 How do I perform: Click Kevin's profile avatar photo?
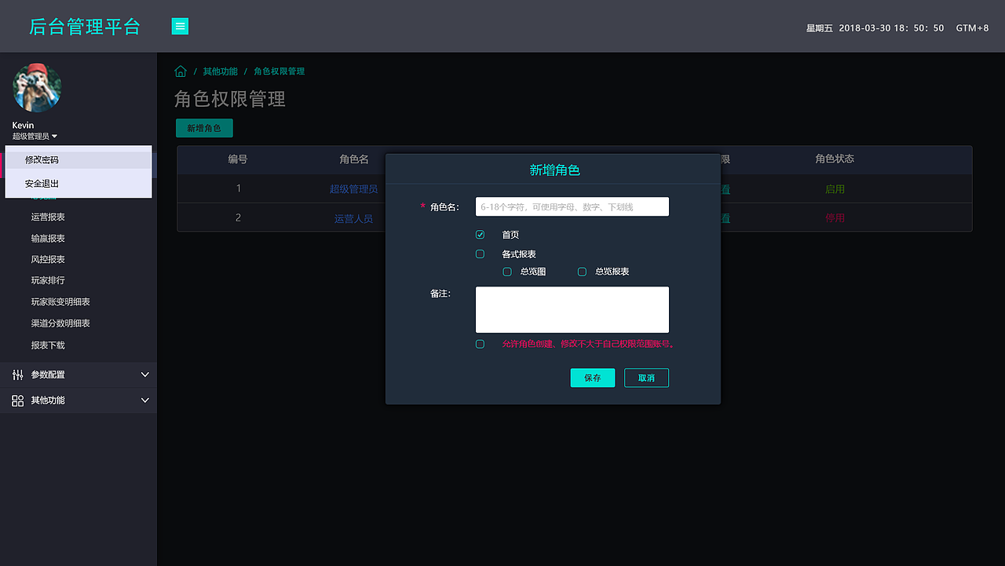[37, 87]
